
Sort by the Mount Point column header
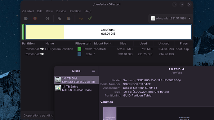coord(103,44)
